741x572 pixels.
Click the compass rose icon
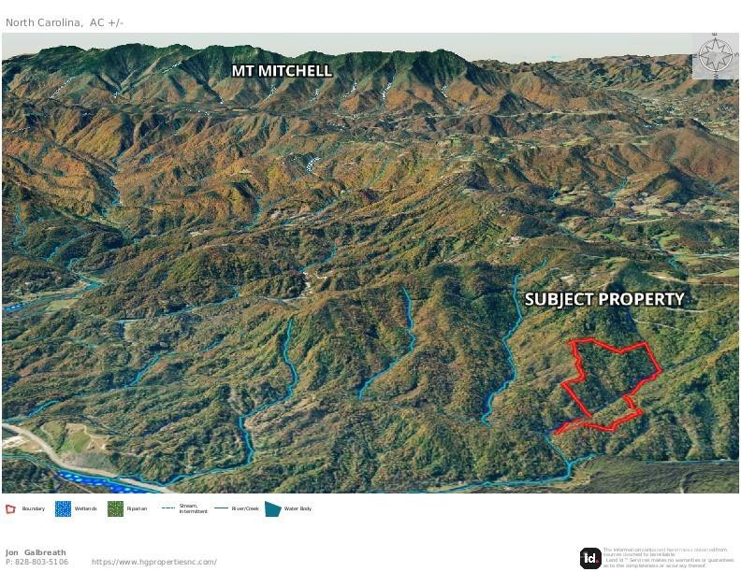click(x=715, y=56)
